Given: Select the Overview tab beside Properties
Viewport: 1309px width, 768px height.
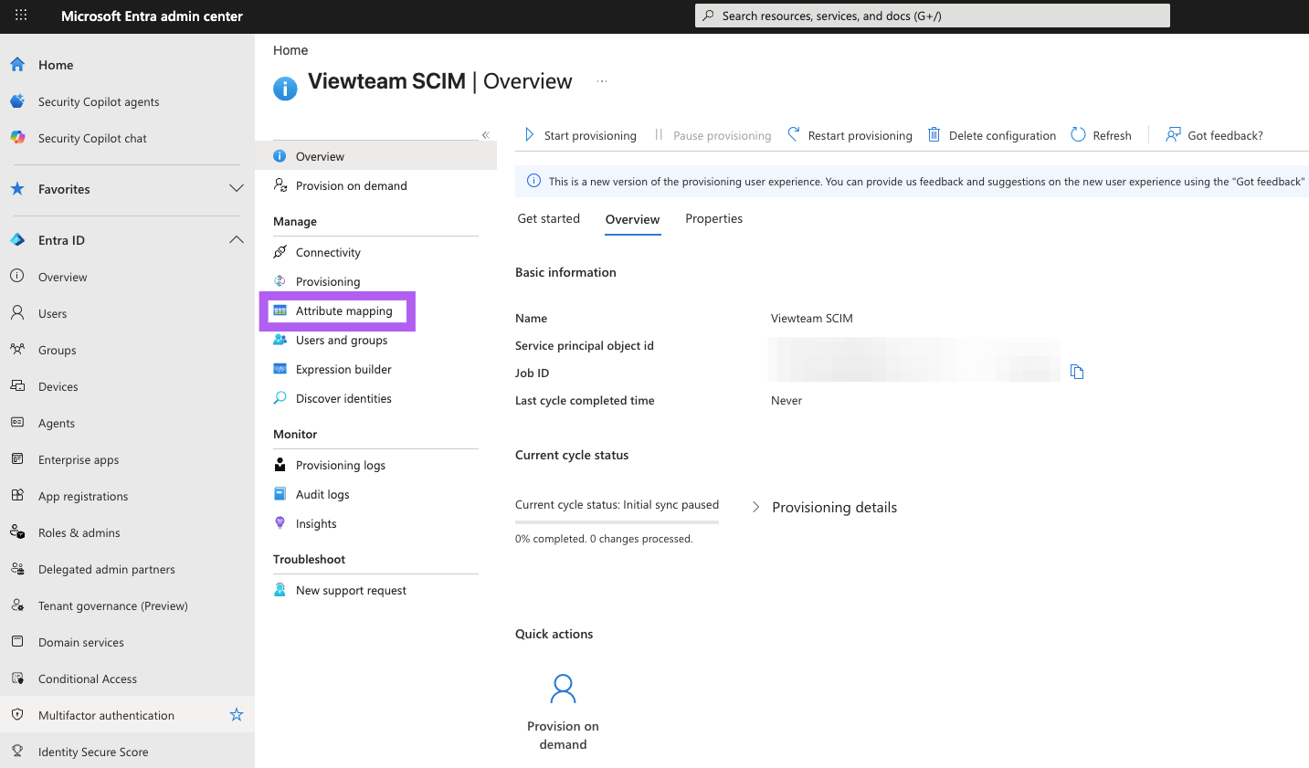Looking at the screenshot, I should point(632,219).
